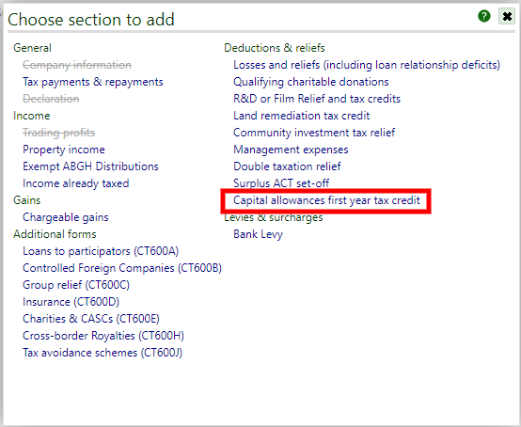
Task: Click the green help question mark icon
Action: click(484, 16)
